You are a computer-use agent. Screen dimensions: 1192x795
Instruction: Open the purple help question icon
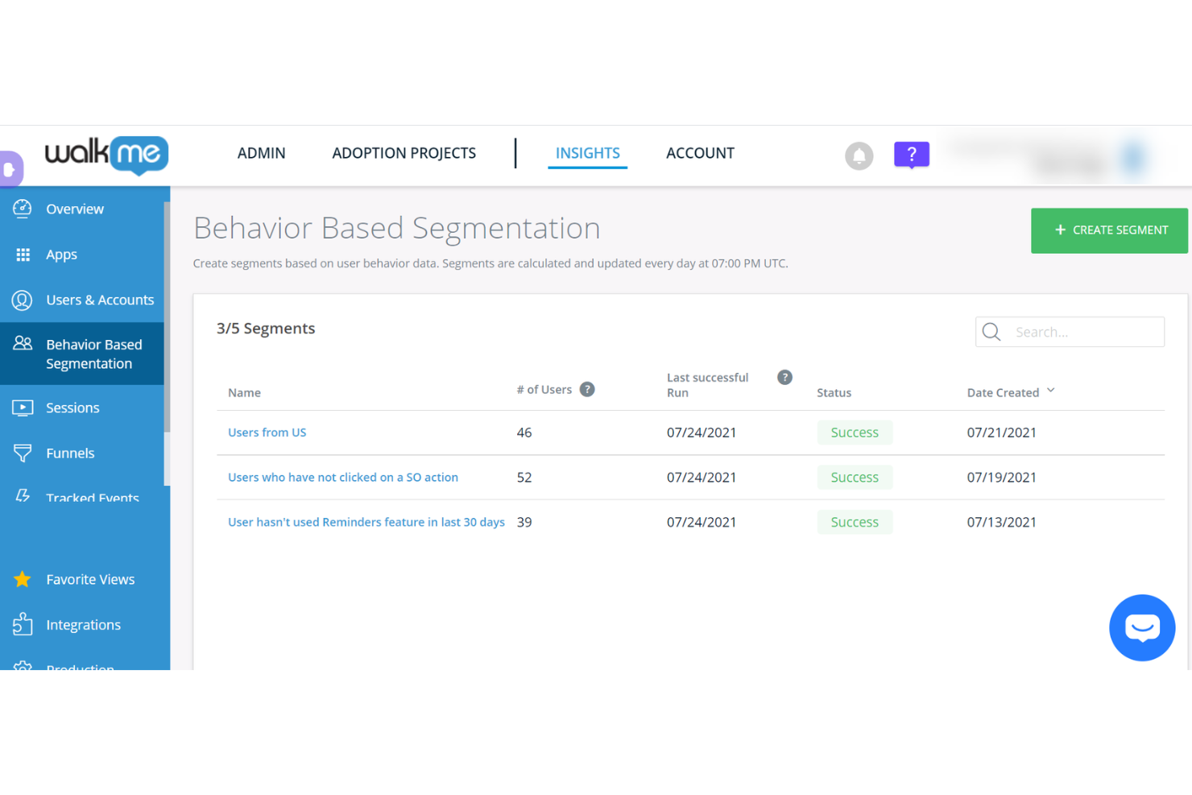point(912,155)
